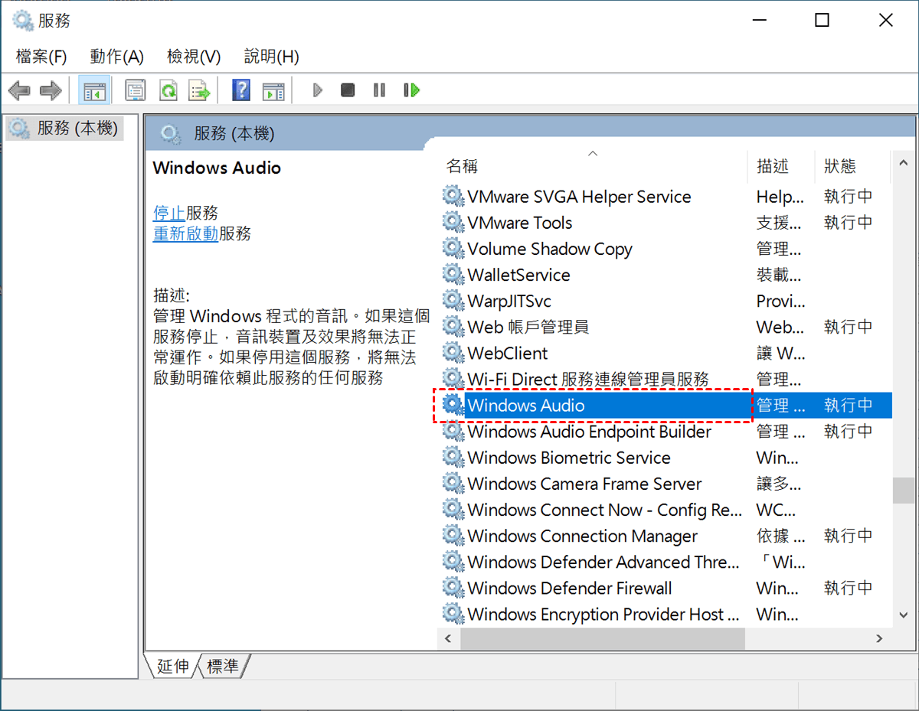Toggle the Show/Hide Console Tree icon

tap(95, 91)
